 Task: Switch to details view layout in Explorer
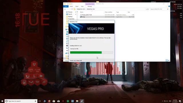pyautogui.click(x=167, y=60)
